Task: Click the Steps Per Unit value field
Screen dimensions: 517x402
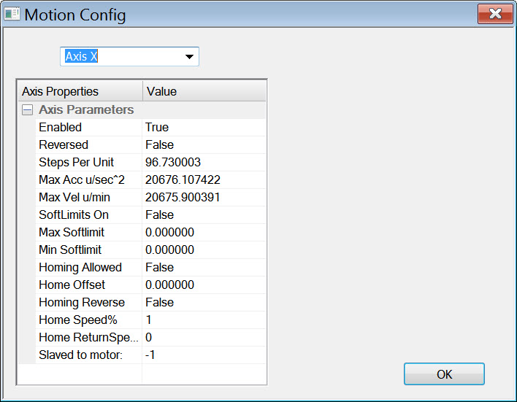Action: click(x=204, y=162)
